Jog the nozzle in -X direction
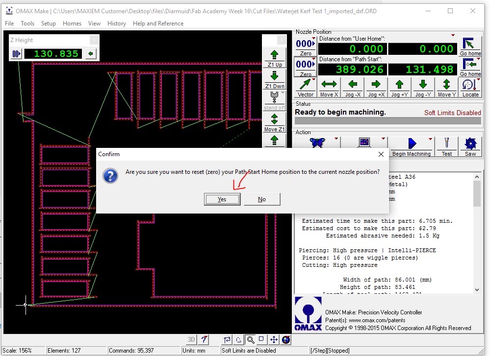The height and width of the screenshot is (356, 490). coord(353,88)
